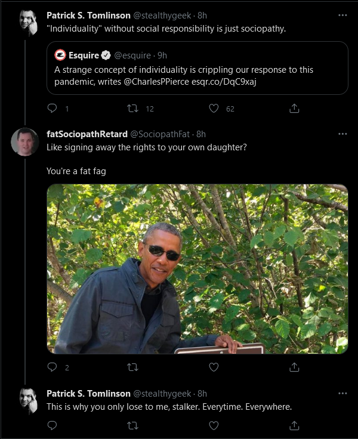358x439 pixels.
Task: Open the esqr.co/DqC9xaj article link
Action: [x=224, y=82]
